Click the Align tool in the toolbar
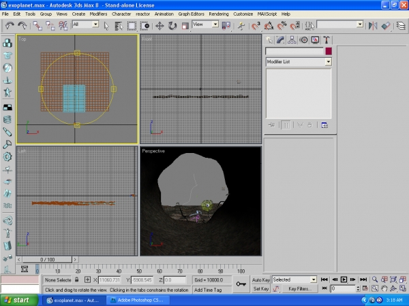The height and width of the screenshot is (306, 409). point(386,26)
